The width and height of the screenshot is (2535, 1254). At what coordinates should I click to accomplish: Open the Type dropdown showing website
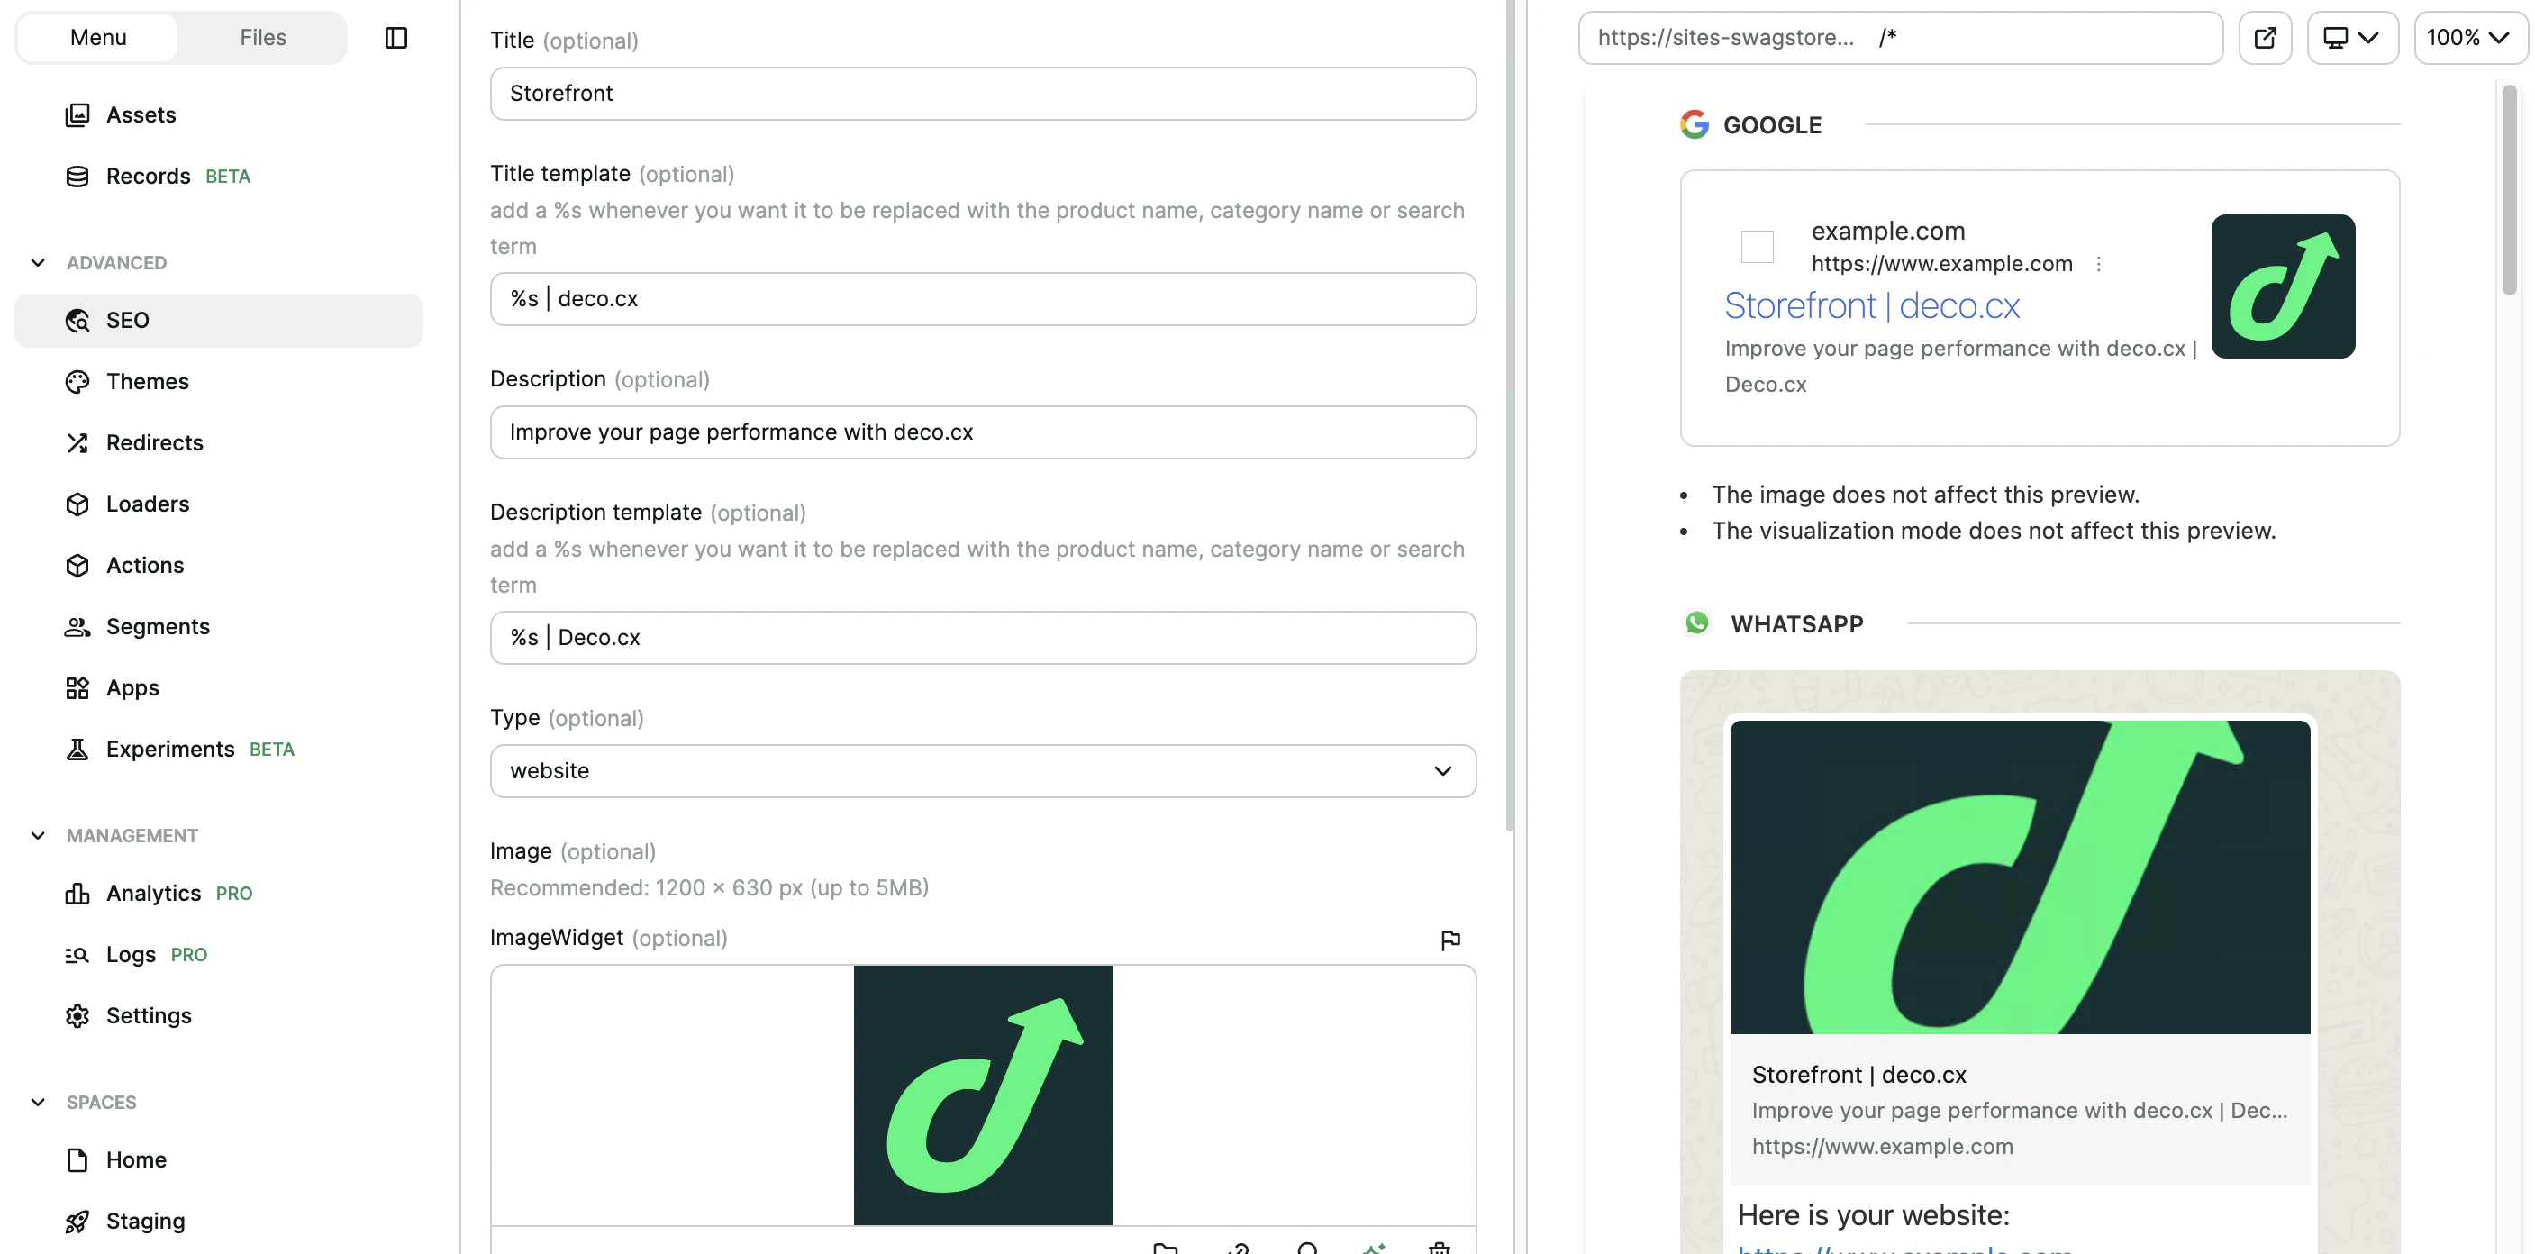[x=982, y=772]
